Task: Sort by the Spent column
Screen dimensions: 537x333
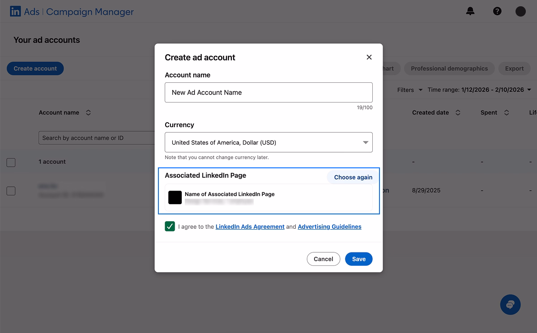Action: click(x=506, y=112)
